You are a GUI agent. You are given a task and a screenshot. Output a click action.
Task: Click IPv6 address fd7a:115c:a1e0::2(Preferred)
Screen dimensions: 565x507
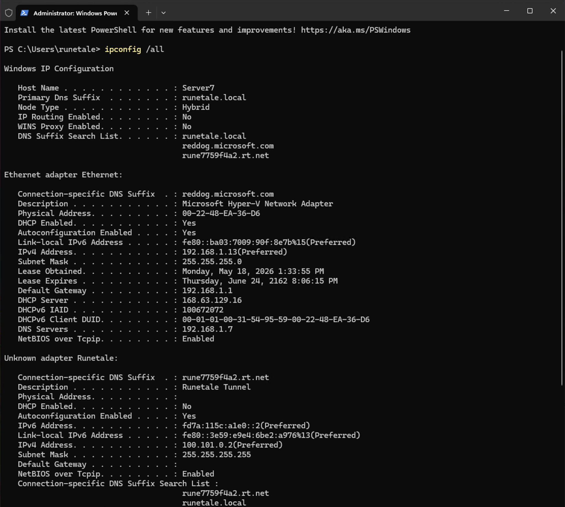[x=246, y=426]
